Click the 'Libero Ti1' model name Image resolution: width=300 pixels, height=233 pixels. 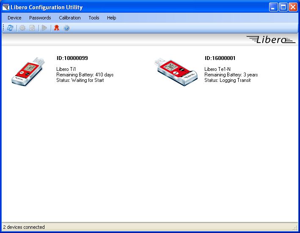tap(66, 69)
